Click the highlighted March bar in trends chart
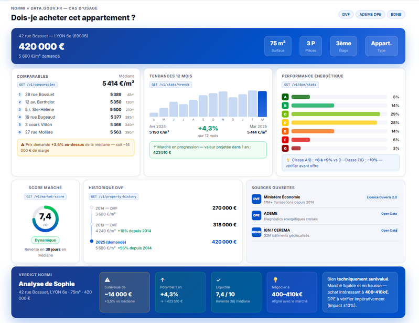Screen dimensions: 419x323 click(262, 104)
